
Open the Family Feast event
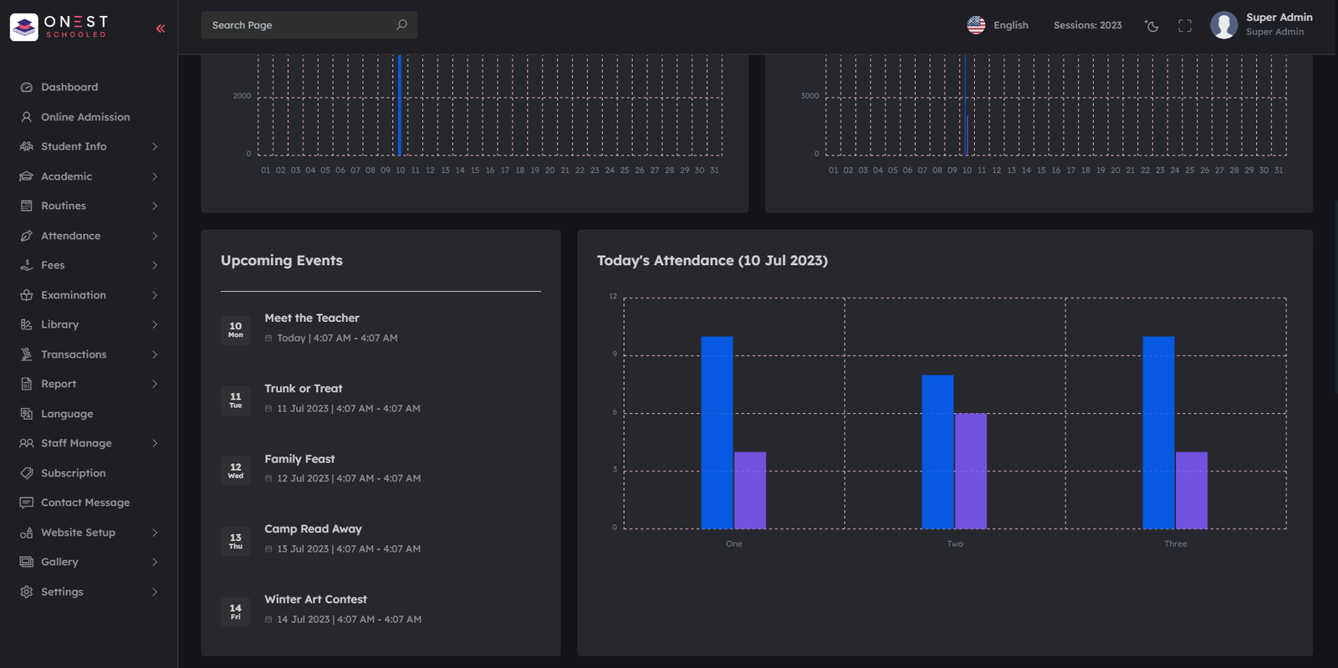[x=299, y=459]
